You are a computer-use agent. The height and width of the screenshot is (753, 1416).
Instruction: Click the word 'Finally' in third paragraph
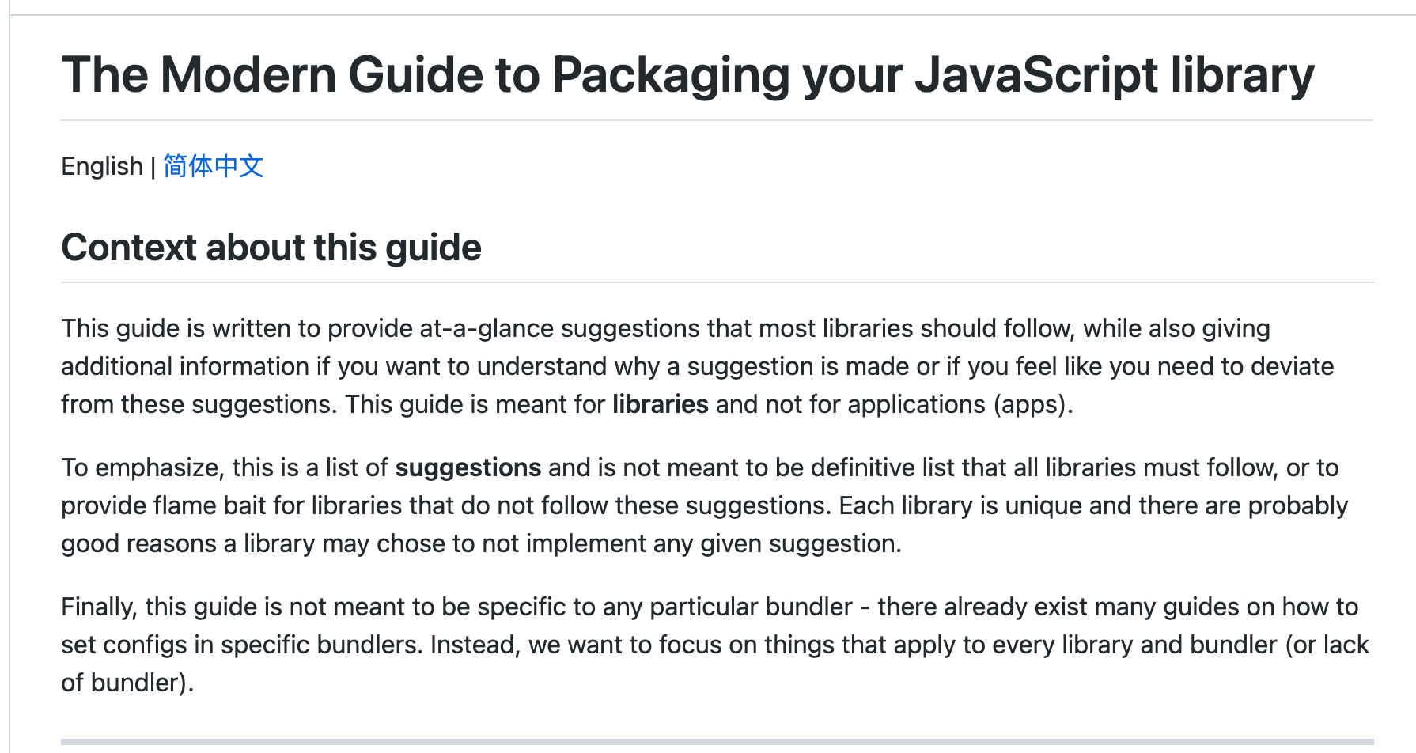98,607
